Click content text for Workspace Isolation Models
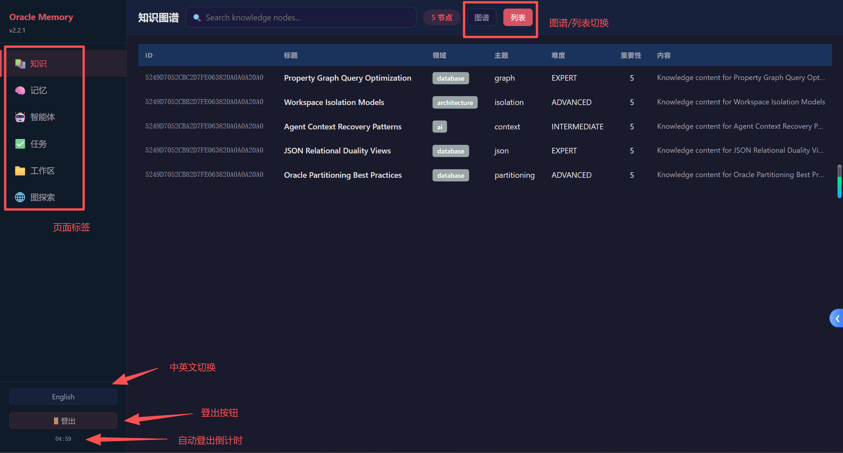The image size is (843, 453). [741, 102]
